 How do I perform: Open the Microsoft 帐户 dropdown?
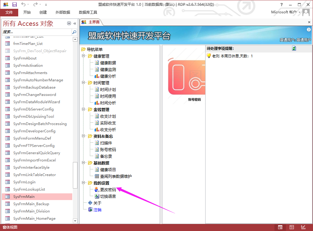pos(285,12)
